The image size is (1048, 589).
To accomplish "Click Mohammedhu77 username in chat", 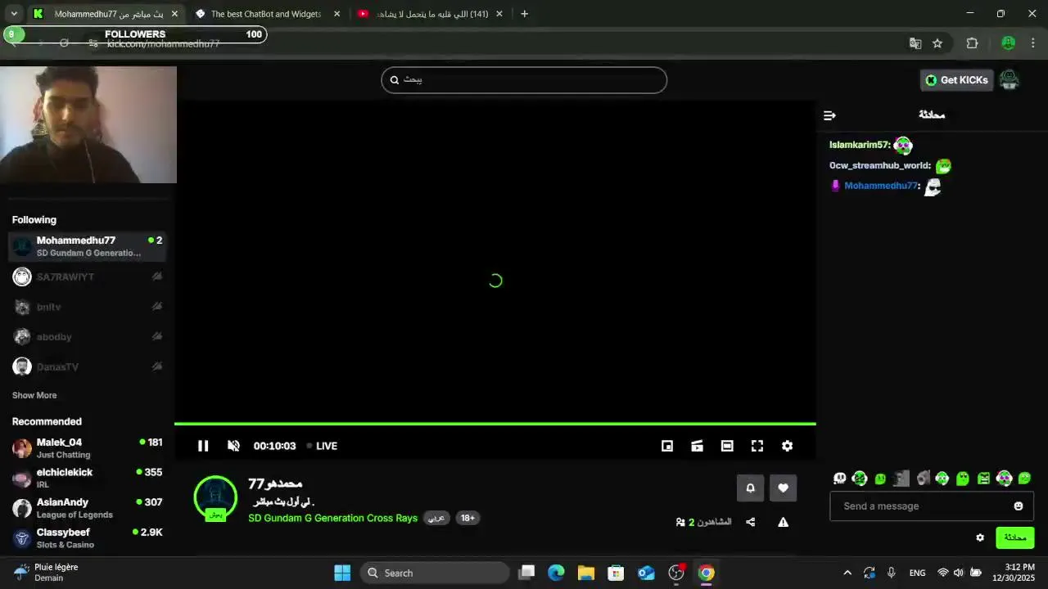I will 881,186.
